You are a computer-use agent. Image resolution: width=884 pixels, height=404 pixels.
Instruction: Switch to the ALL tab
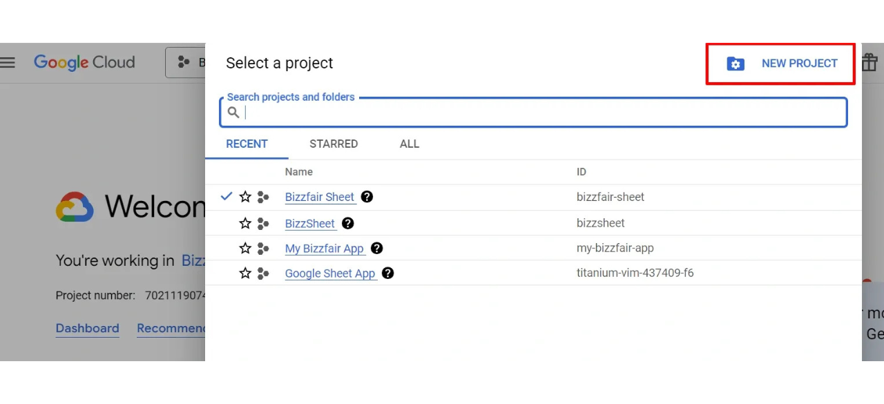[x=410, y=144]
